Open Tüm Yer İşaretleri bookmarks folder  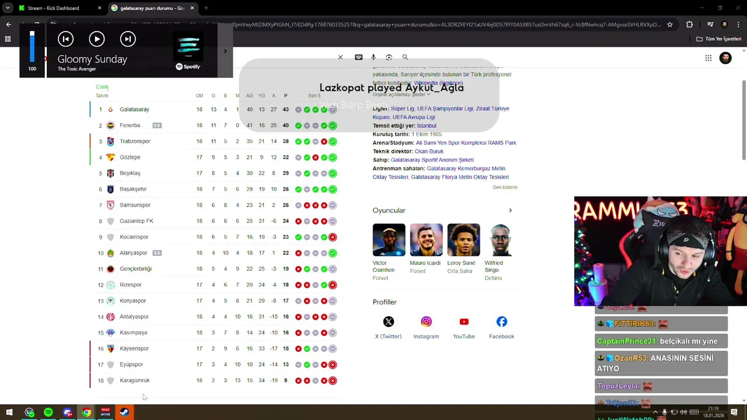pos(718,39)
